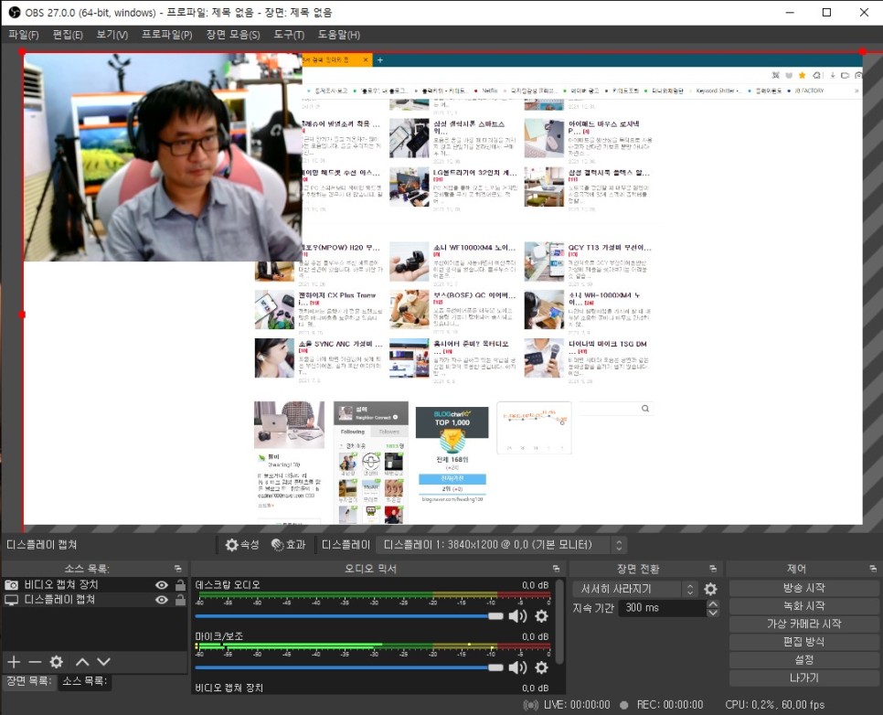Toggle visibility of 비디오 캡쳐 장치 source

pos(162,585)
